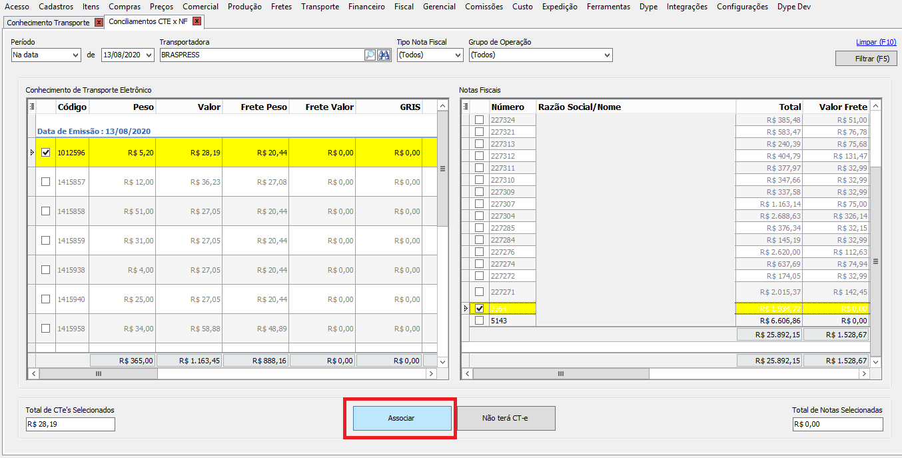902x458 pixels.
Task: Switch to the Conhecimento Transporte tab
Action: (48, 23)
